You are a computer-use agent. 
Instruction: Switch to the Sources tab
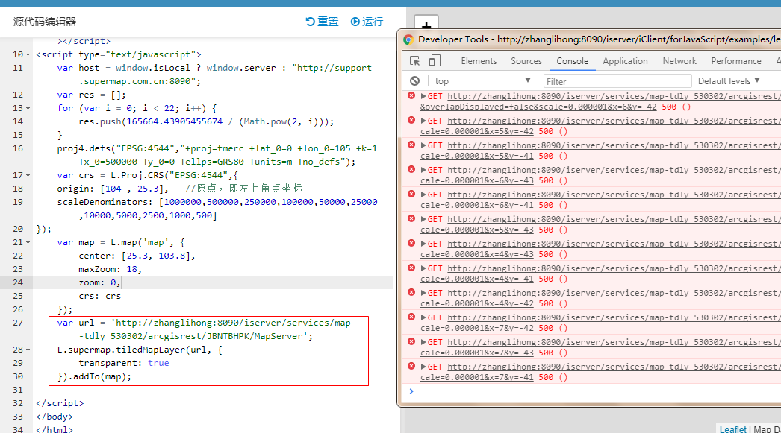tap(526, 61)
